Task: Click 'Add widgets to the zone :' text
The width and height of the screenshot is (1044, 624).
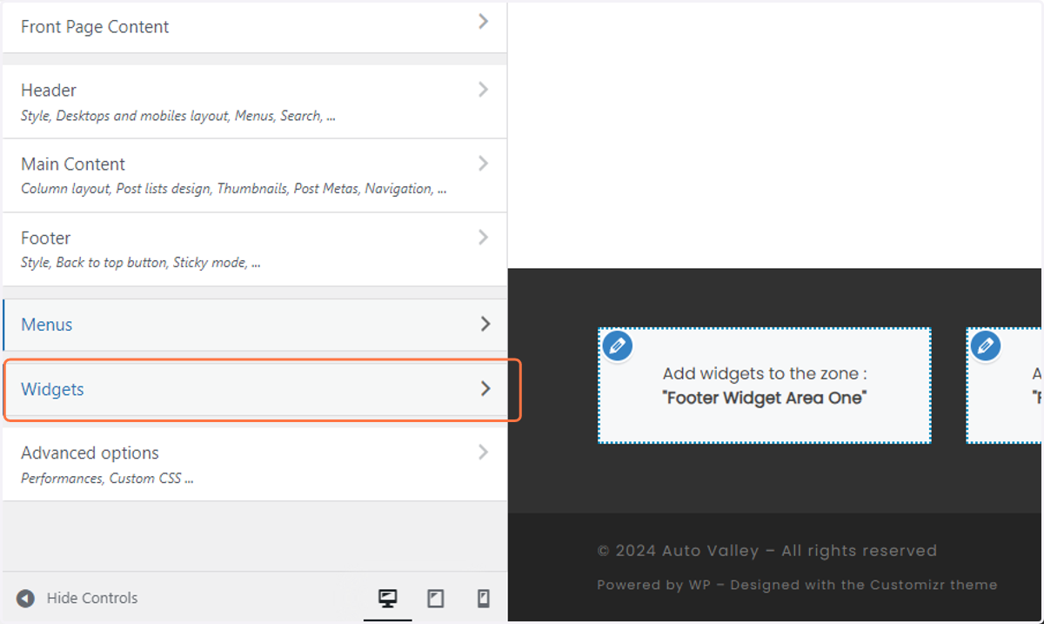Action: (x=765, y=373)
